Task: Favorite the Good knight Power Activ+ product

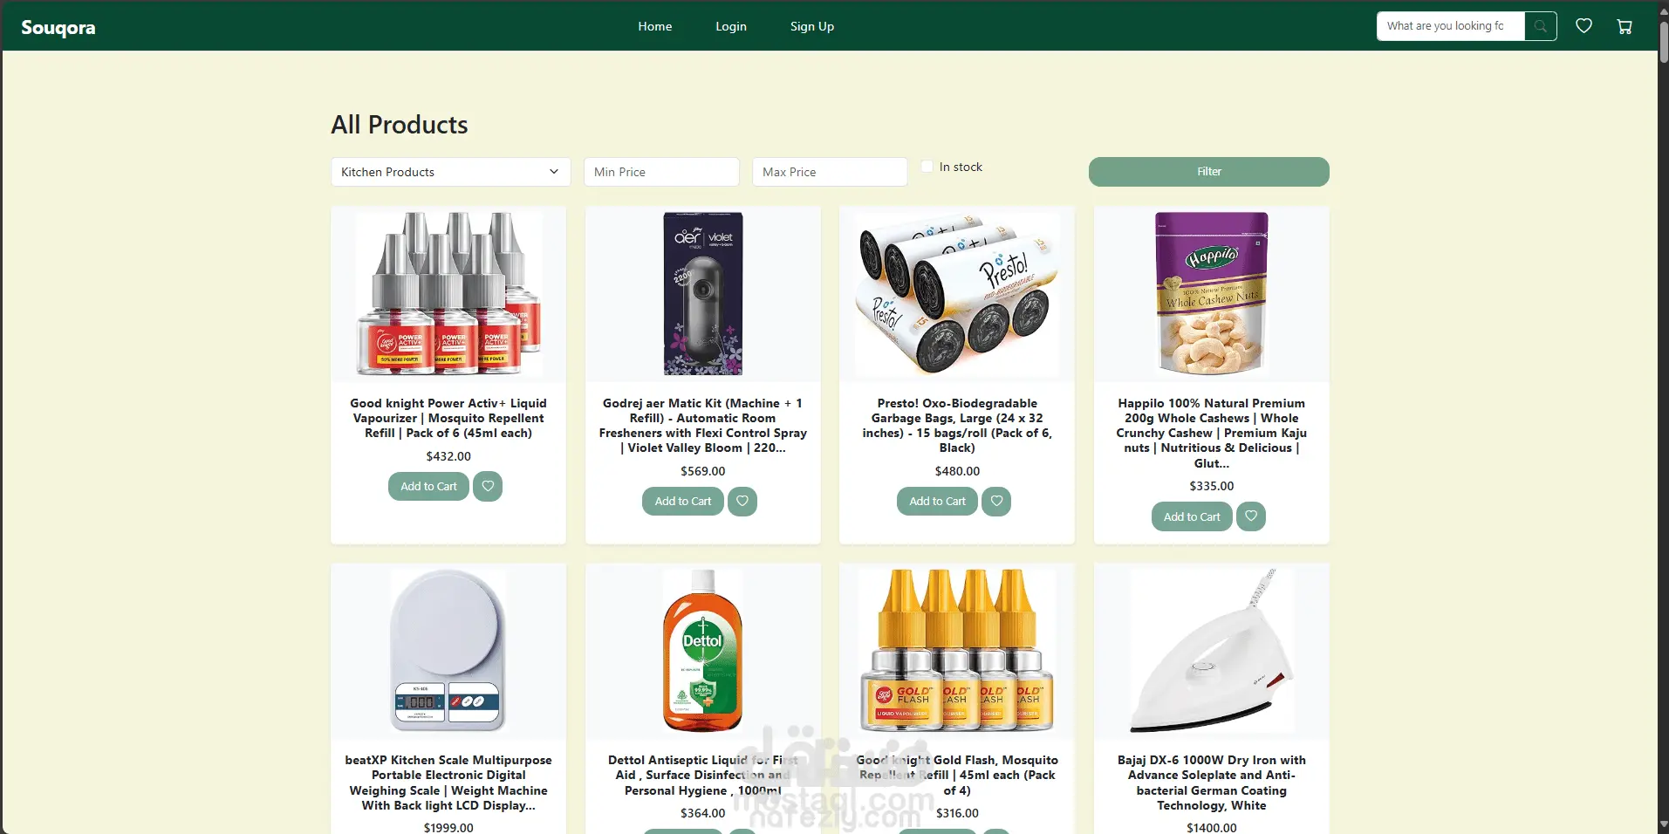Action: (x=488, y=486)
